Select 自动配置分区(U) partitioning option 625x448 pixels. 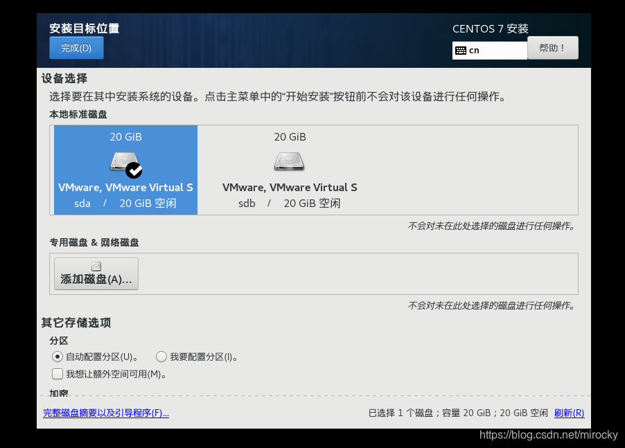pyautogui.click(x=58, y=357)
